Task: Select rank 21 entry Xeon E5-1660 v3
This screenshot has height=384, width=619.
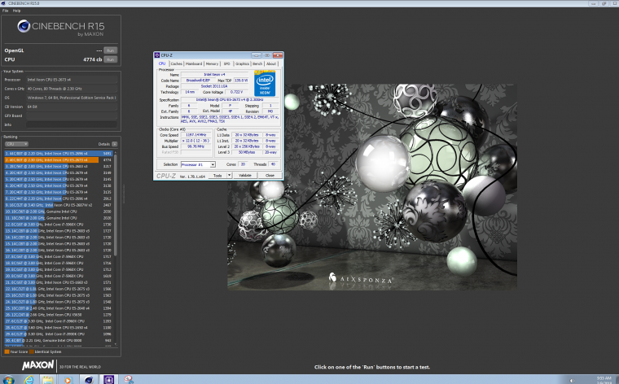Action: (x=59, y=282)
